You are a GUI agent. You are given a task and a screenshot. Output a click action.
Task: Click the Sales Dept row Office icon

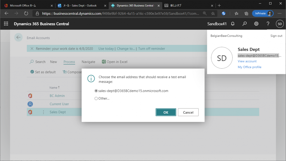(x=30, y=112)
